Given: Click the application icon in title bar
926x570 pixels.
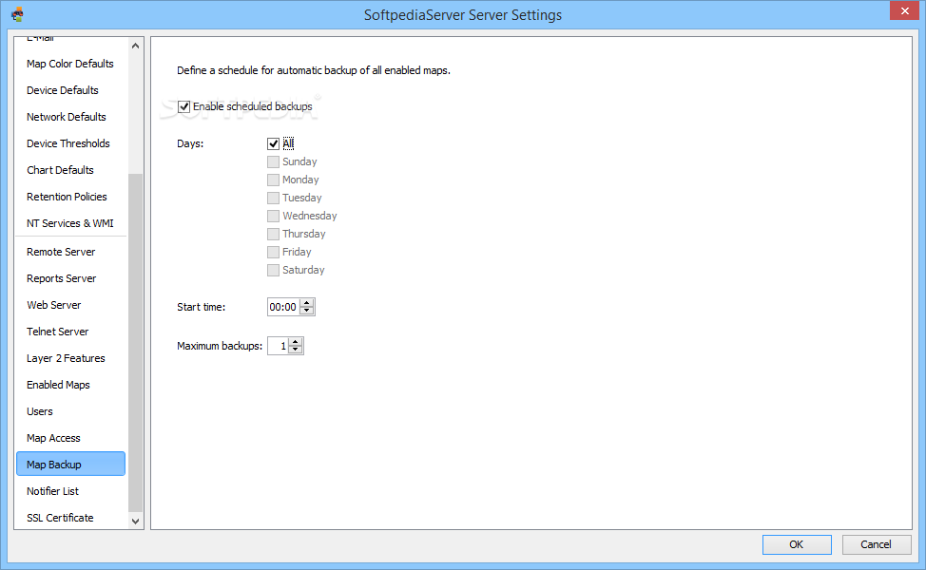Looking at the screenshot, I should point(17,14).
